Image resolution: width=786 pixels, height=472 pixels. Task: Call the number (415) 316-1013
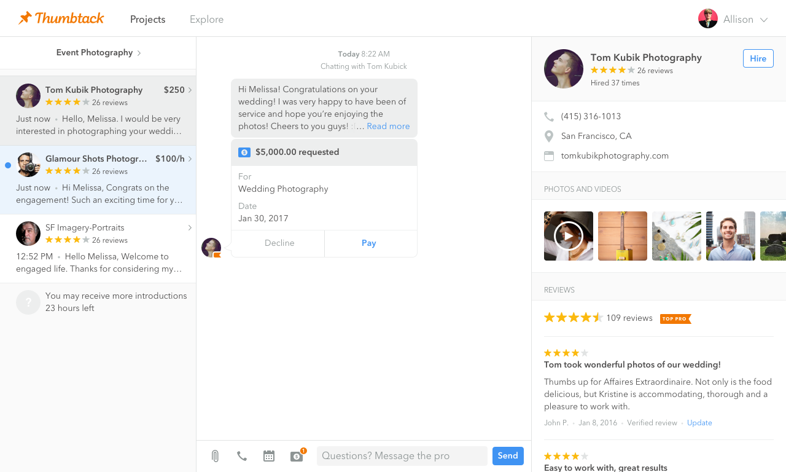(x=591, y=116)
